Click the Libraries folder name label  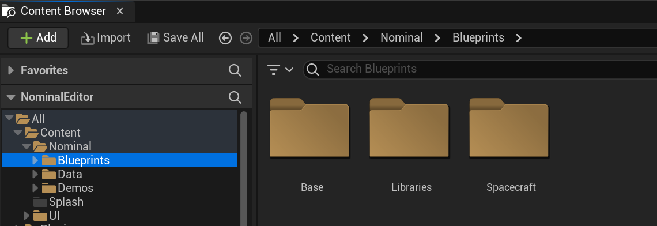point(411,187)
